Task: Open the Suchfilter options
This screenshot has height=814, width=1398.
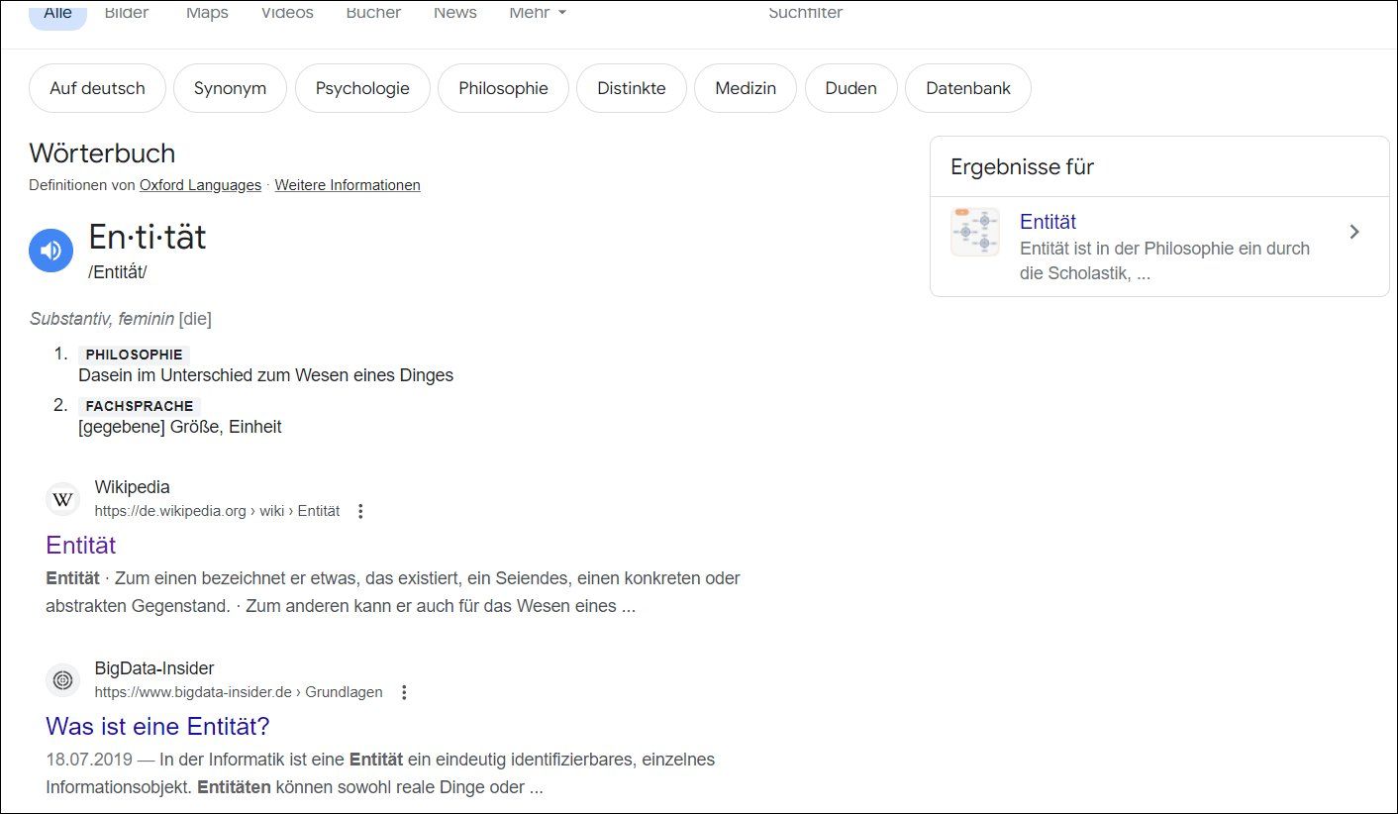Action: click(806, 13)
